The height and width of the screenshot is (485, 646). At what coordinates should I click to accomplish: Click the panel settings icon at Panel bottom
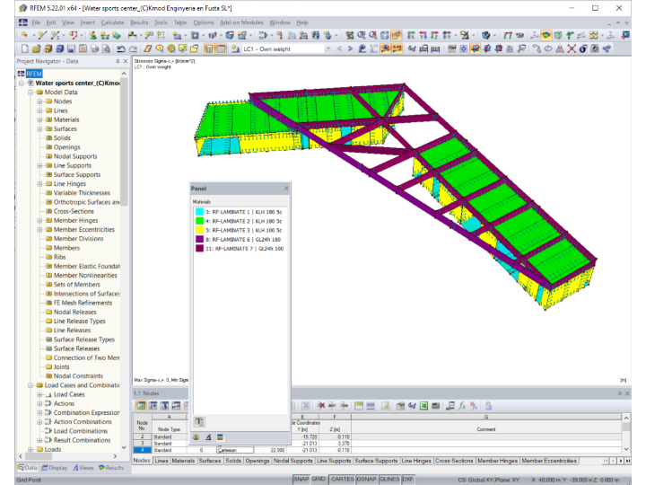coord(199,422)
